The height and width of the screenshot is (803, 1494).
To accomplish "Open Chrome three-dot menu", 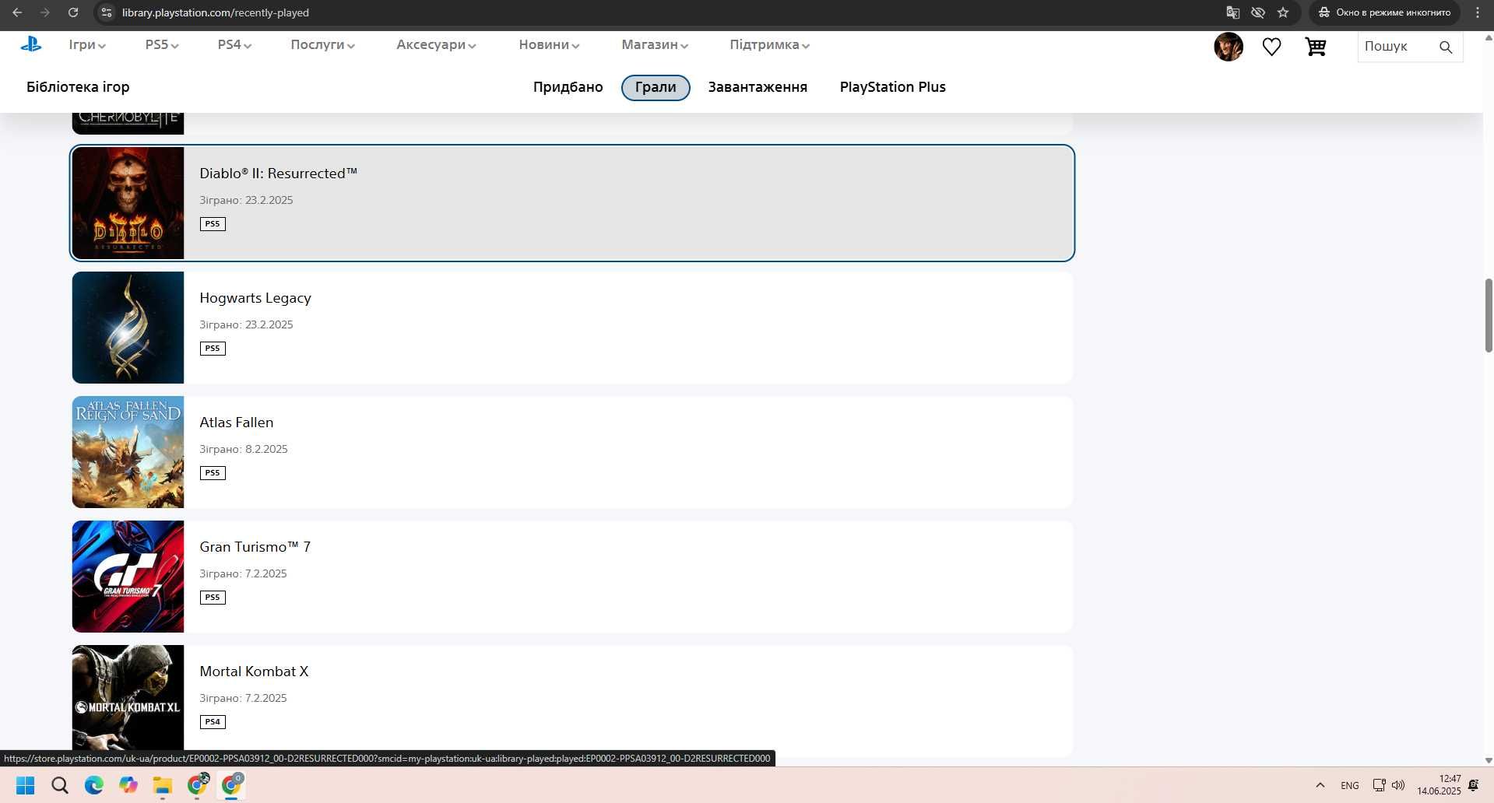I will click(1477, 12).
